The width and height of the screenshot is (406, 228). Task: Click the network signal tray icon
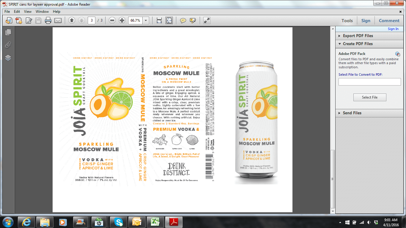click(362, 222)
